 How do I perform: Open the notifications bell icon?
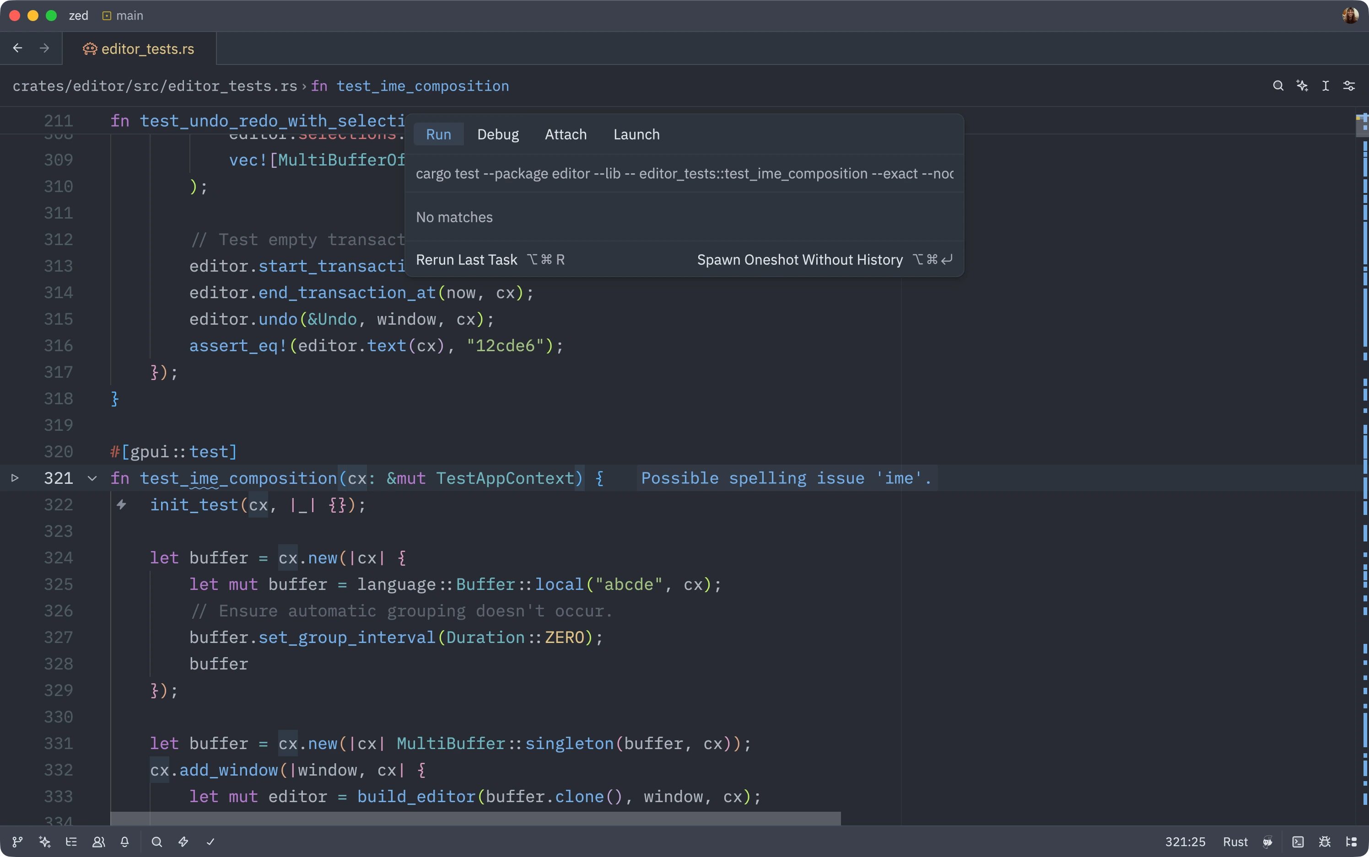[x=125, y=842]
